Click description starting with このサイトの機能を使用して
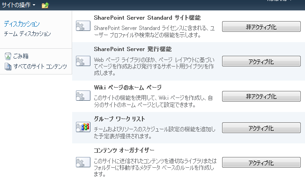Viewport: 305px width, 179px height. pos(153,101)
